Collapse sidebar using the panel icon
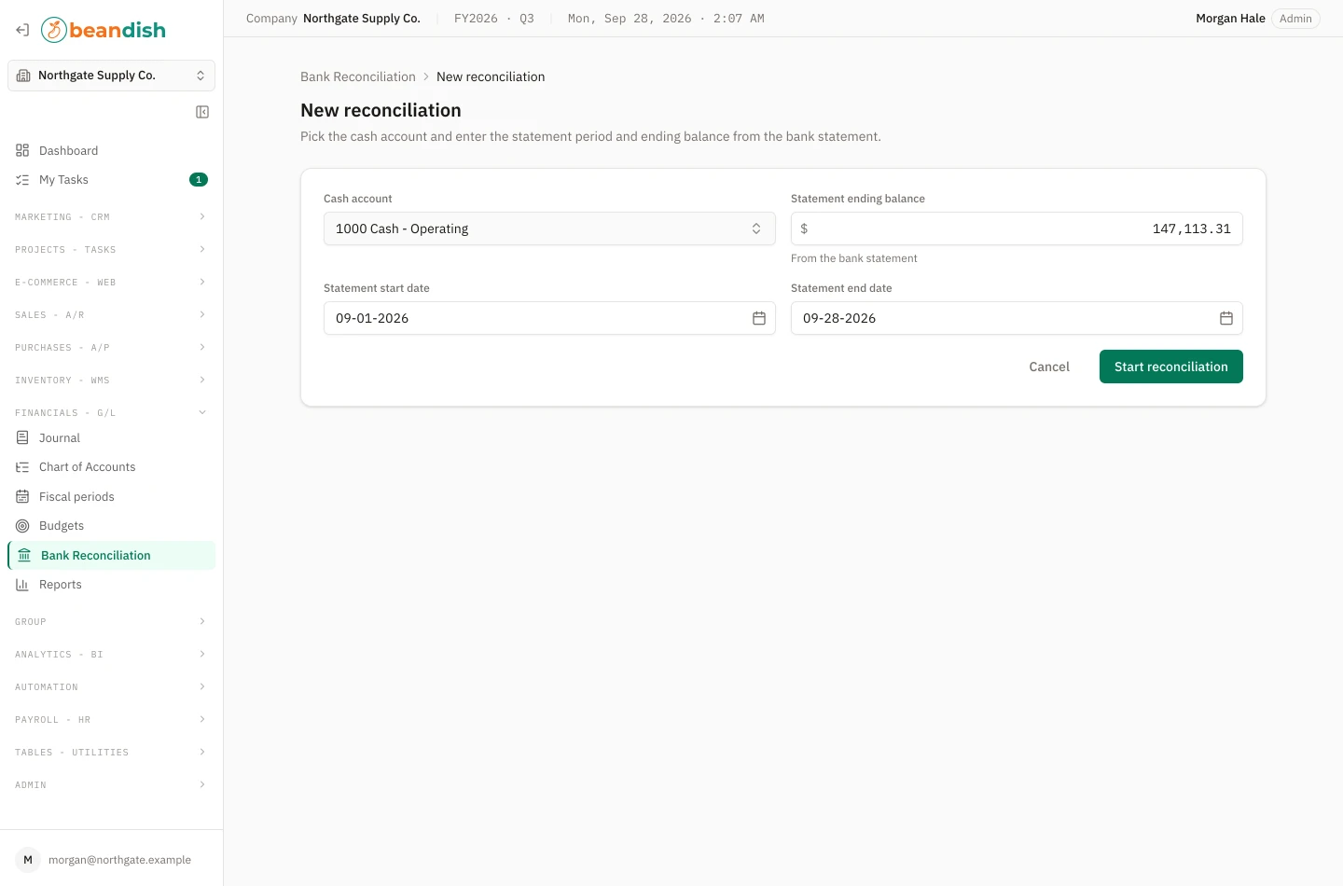This screenshot has width=1343, height=886. 202,112
